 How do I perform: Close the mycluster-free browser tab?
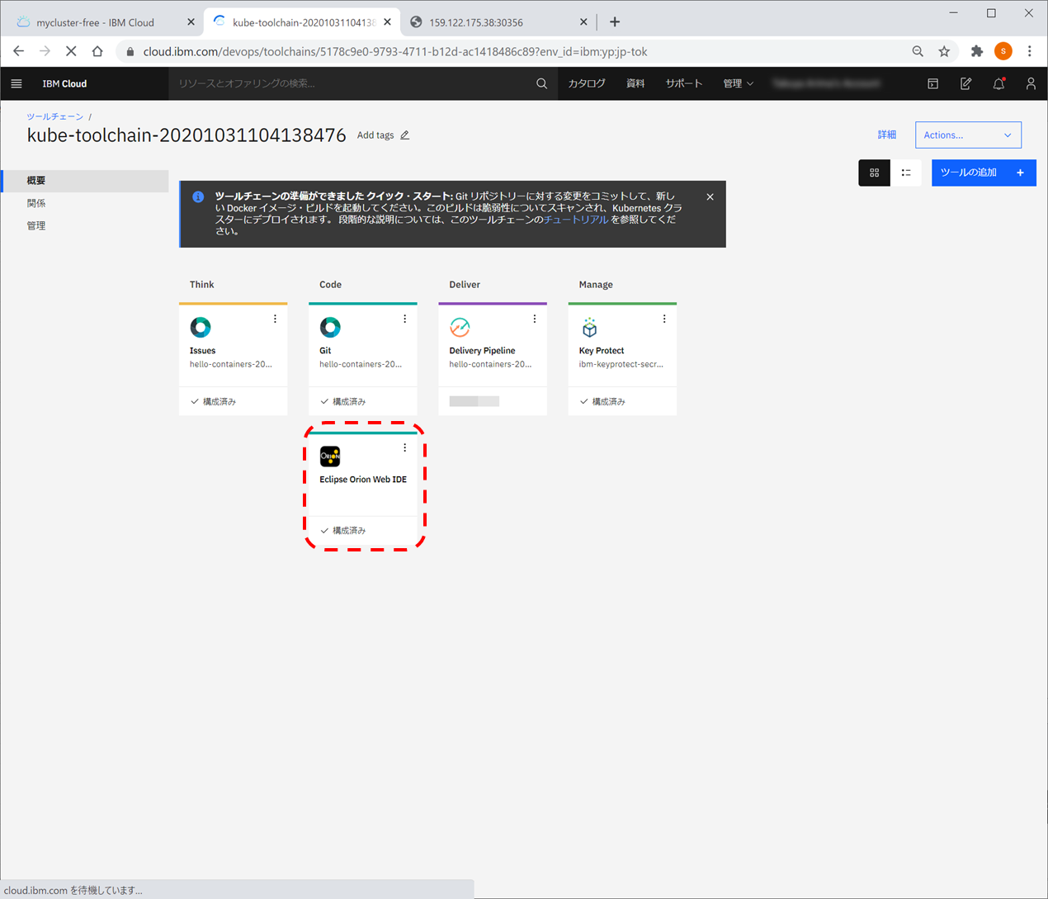tap(191, 22)
